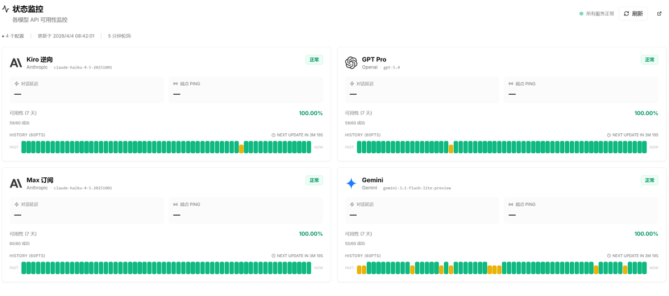
Task: Click the 更新于 2026/4/4 08:42:01 timestamp
Action: (x=66, y=36)
